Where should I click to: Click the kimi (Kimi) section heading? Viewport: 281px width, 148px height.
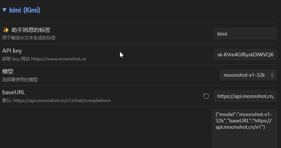point(24,10)
